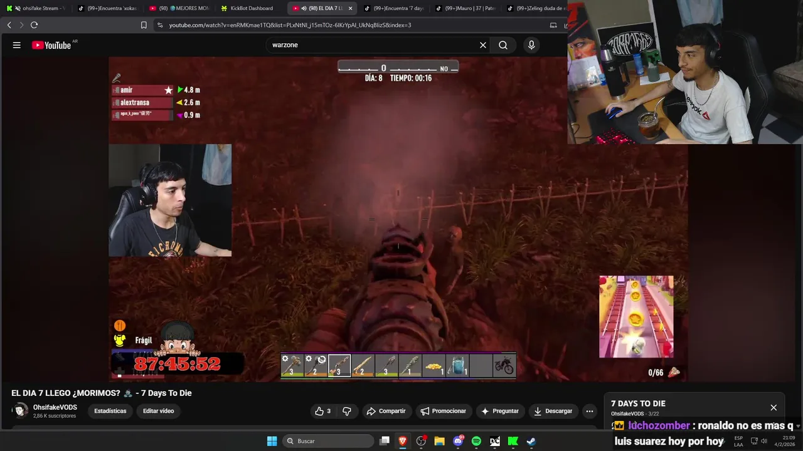The width and height of the screenshot is (803, 451).
Task: Click the Promocionar button
Action: point(444,411)
